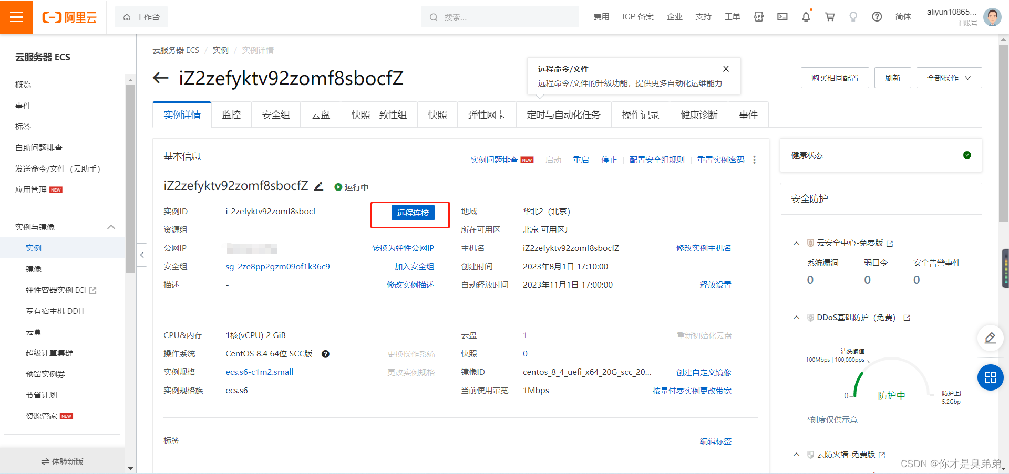This screenshot has height=474, width=1009.
Task: Click 创建自定义镜像 link
Action: click(704, 373)
